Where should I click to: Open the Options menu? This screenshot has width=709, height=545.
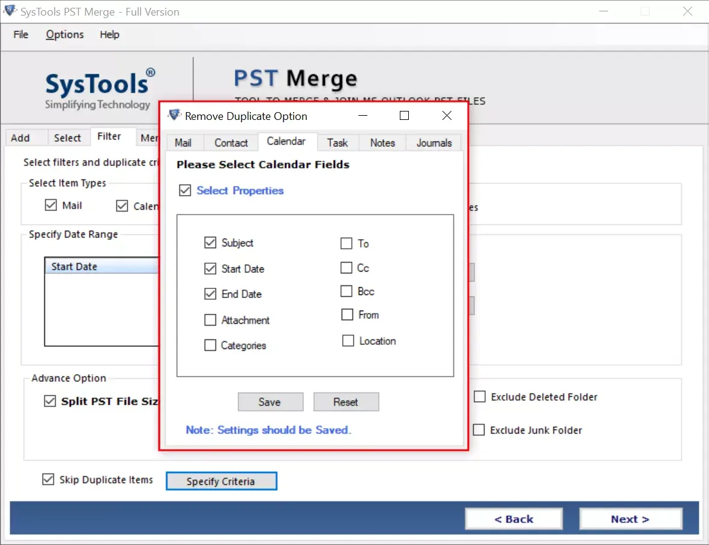[65, 35]
